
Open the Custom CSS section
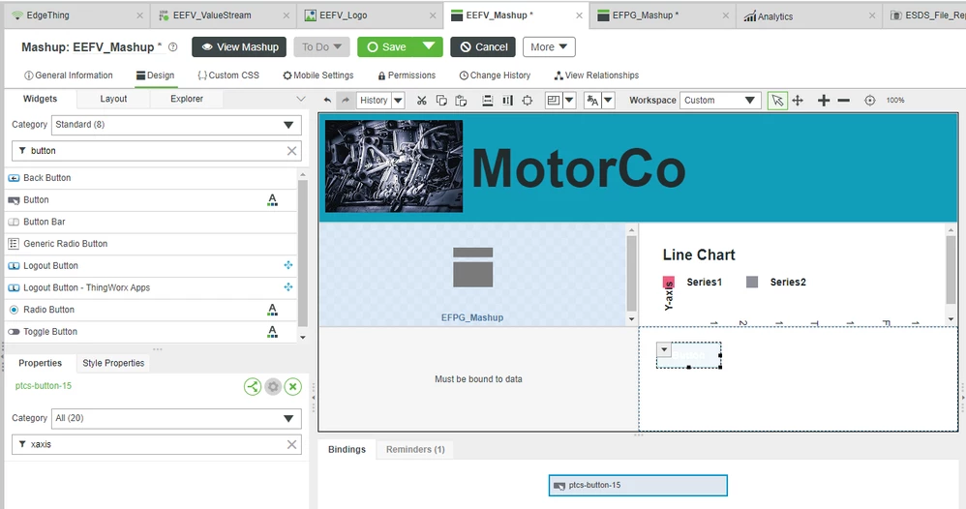coord(227,75)
